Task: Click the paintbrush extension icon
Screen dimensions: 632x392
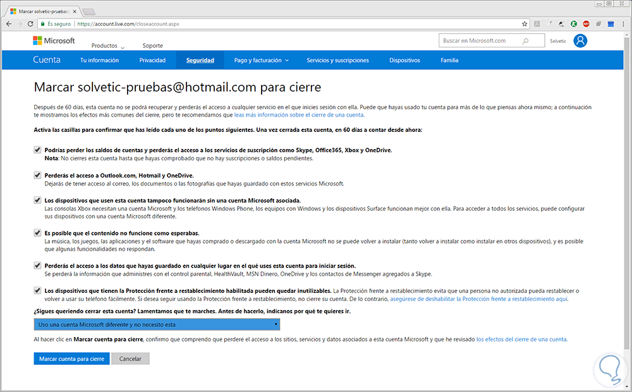Action: click(x=549, y=24)
